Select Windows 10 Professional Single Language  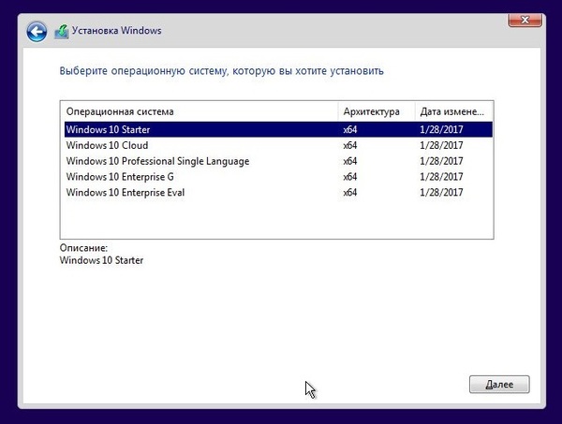(278, 161)
